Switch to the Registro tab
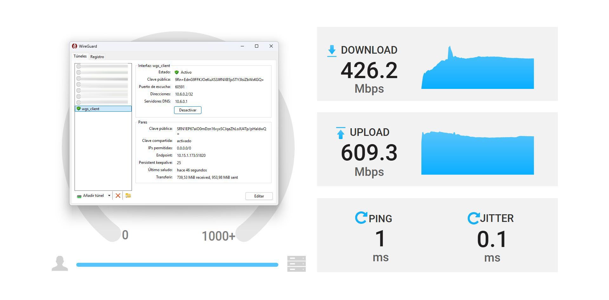Screen dimensions: 609x300 tap(97, 57)
